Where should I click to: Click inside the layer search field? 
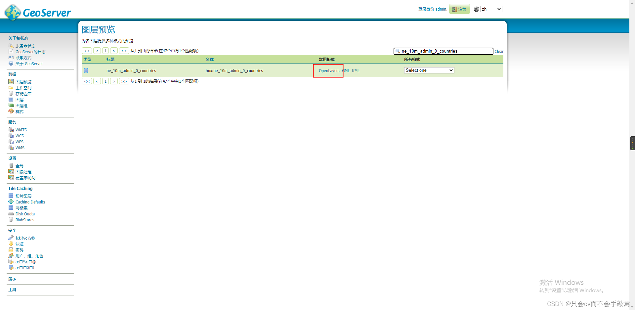pyautogui.click(x=443, y=51)
